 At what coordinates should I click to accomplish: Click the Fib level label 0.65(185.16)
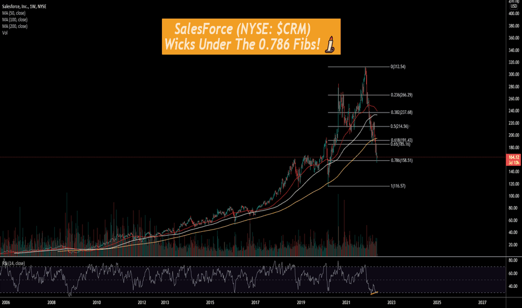pyautogui.click(x=400, y=144)
